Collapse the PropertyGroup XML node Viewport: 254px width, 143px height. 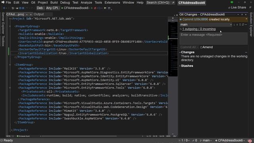10,26
